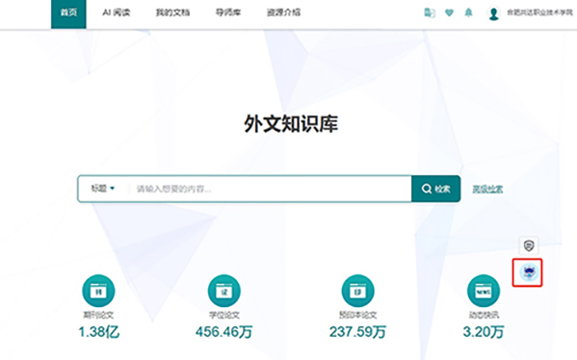Open the 预印本论文 preprint icon
Screen dimensions: 577x360
pyautogui.click(x=357, y=291)
